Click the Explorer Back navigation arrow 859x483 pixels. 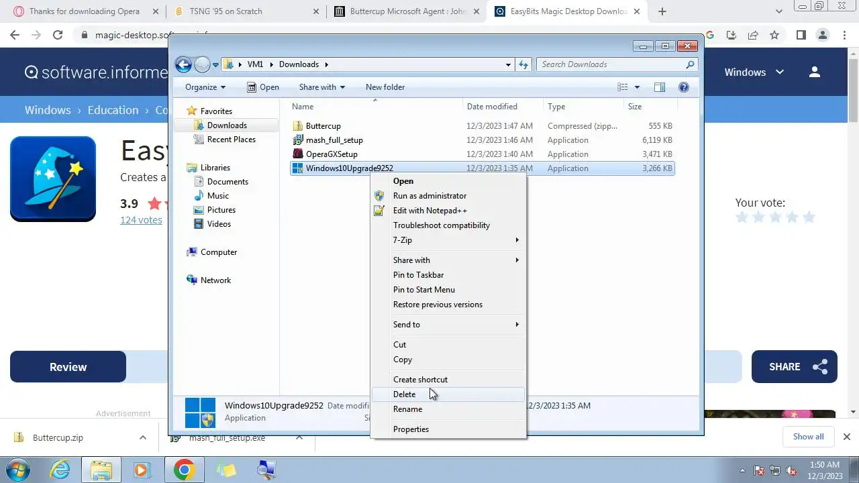(x=183, y=64)
